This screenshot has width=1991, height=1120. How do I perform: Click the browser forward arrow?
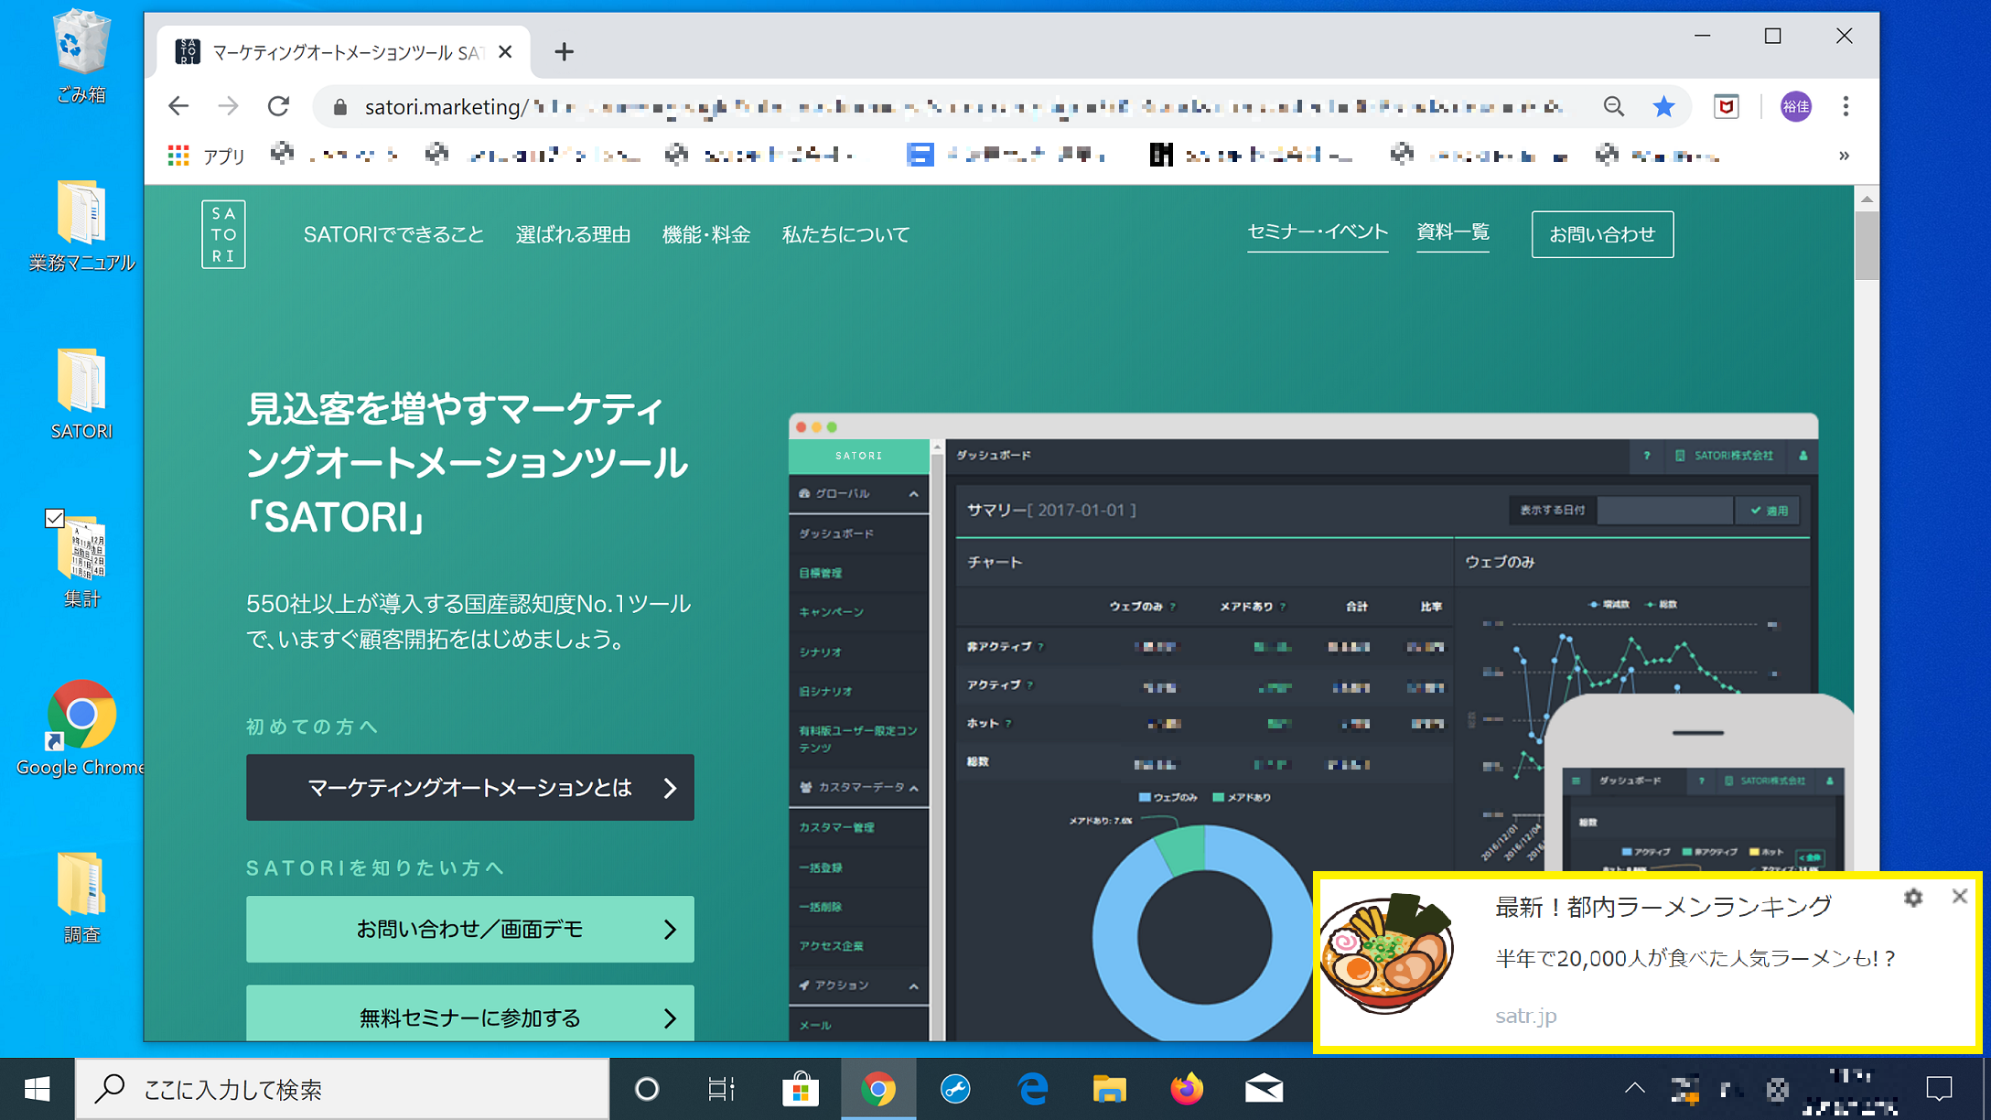coord(229,107)
